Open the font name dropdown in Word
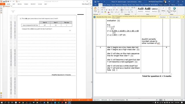Image resolution: width=185 pixels, height=104 pixels. 113,8
